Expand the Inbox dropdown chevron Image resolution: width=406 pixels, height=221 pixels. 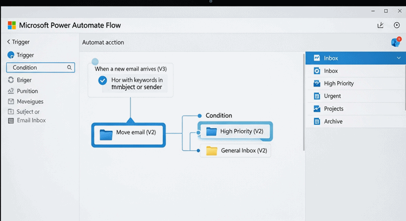click(x=399, y=58)
